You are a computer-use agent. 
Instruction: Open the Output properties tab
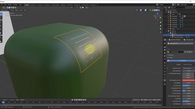tap(165, 50)
